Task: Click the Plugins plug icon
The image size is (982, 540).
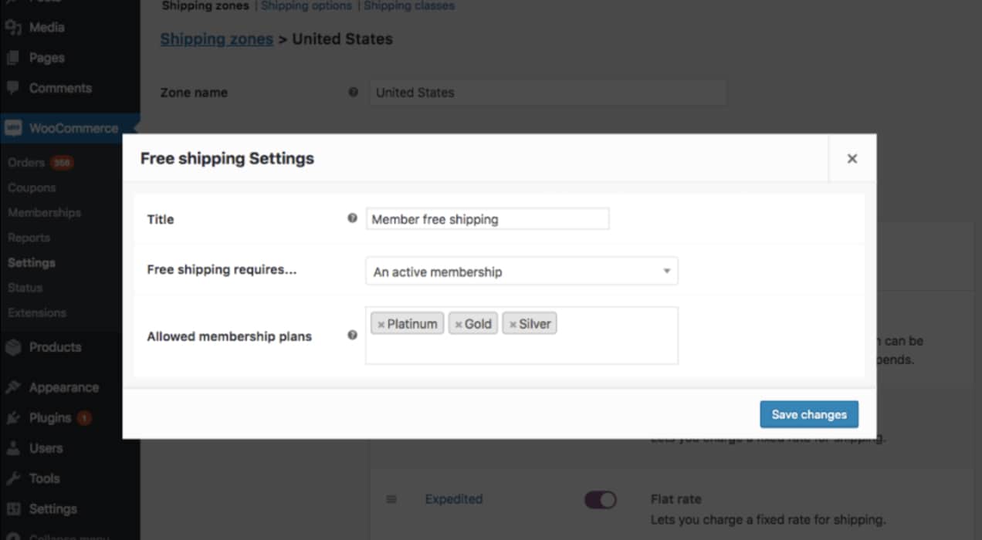Action: tap(13, 418)
